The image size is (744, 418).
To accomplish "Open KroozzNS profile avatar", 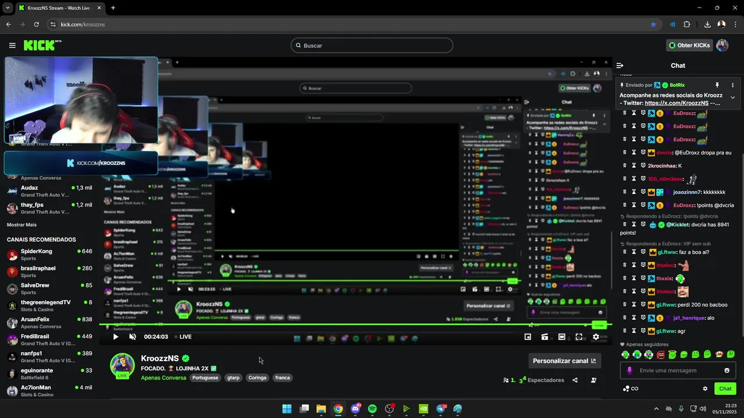I will pos(122,366).
